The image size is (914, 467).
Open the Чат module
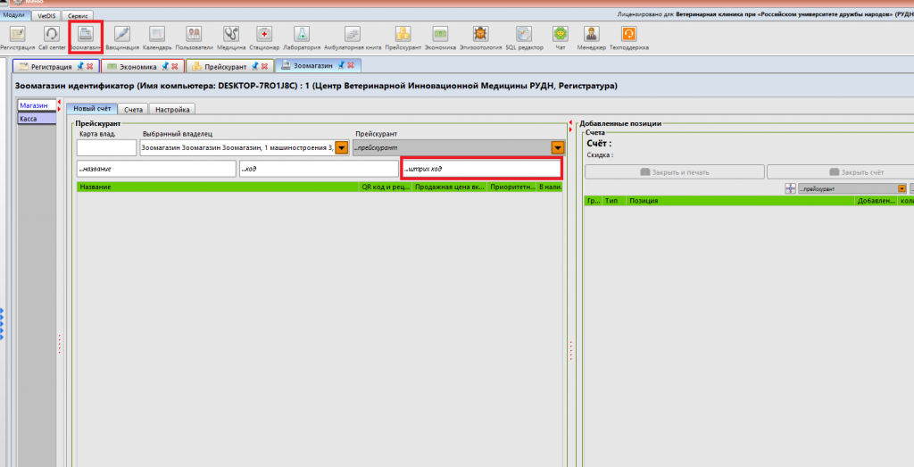pyautogui.click(x=560, y=36)
